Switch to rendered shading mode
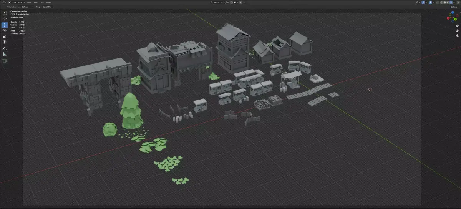The image size is (461, 209). (x=451, y=2)
